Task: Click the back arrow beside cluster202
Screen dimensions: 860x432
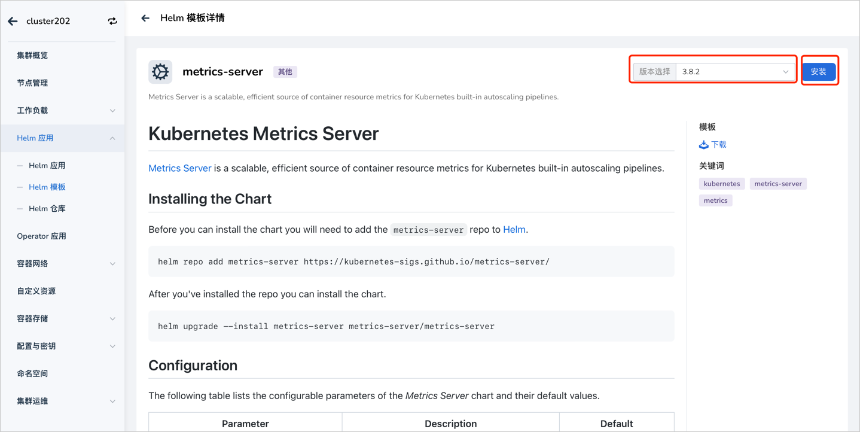Action: click(x=13, y=22)
